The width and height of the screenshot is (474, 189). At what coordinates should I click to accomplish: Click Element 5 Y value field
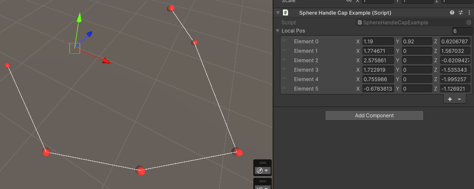point(417,88)
